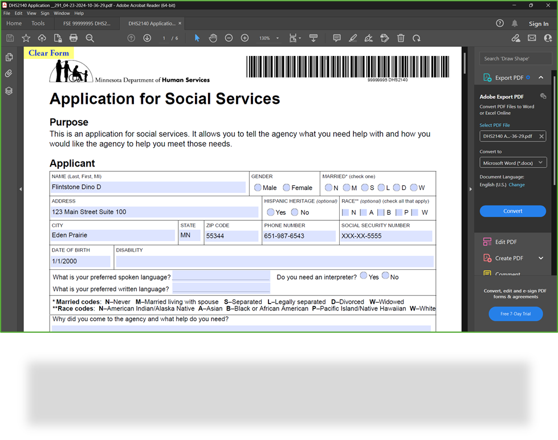Open the Sign menu
Viewport: 558px width, 440px height.
tap(44, 13)
